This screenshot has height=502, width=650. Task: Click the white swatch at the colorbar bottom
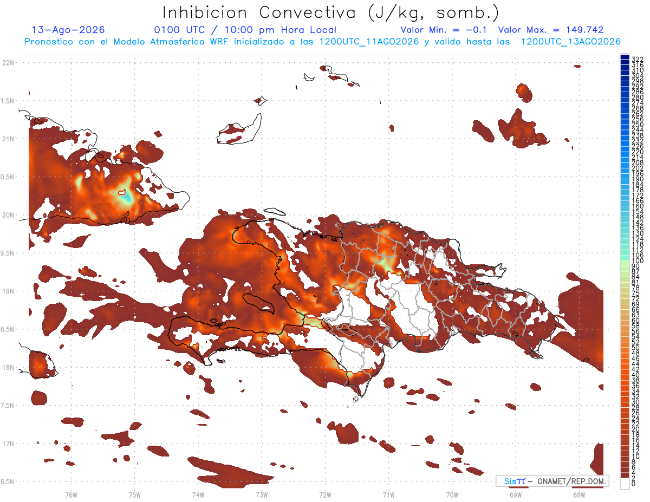625,484
